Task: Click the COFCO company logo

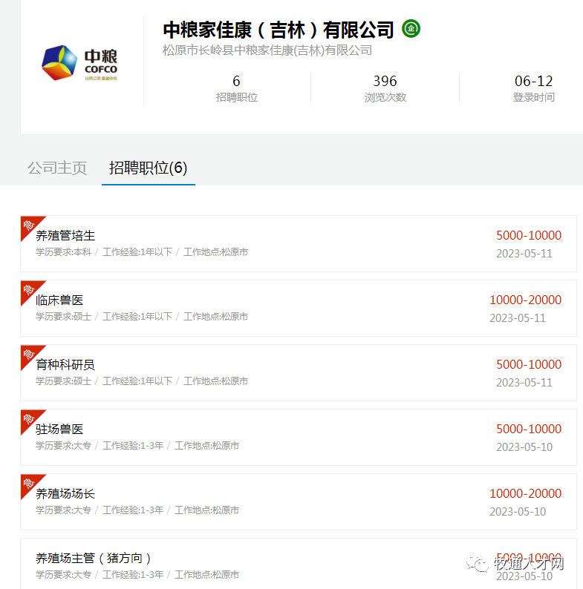Action: [79, 63]
